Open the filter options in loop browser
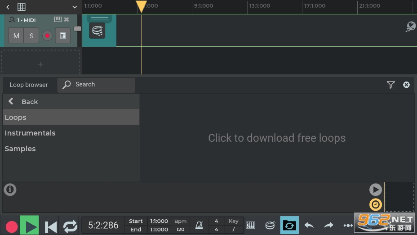 [390, 85]
